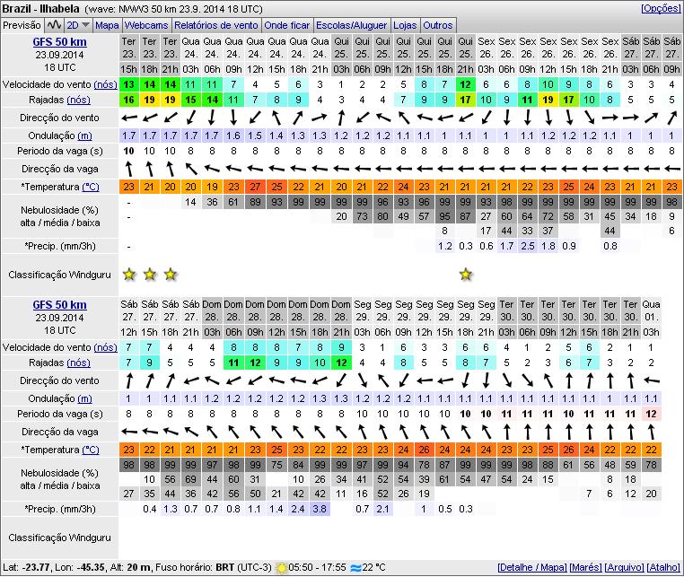Click lower *Precip. (mm/3h) row label
Image resolution: width=684 pixels, height=577 pixels.
click(x=60, y=509)
